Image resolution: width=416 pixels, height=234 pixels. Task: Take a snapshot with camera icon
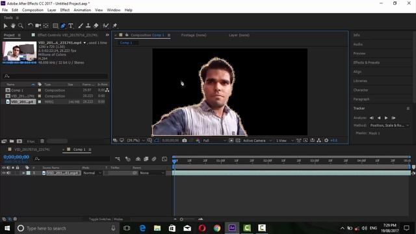coord(185,140)
